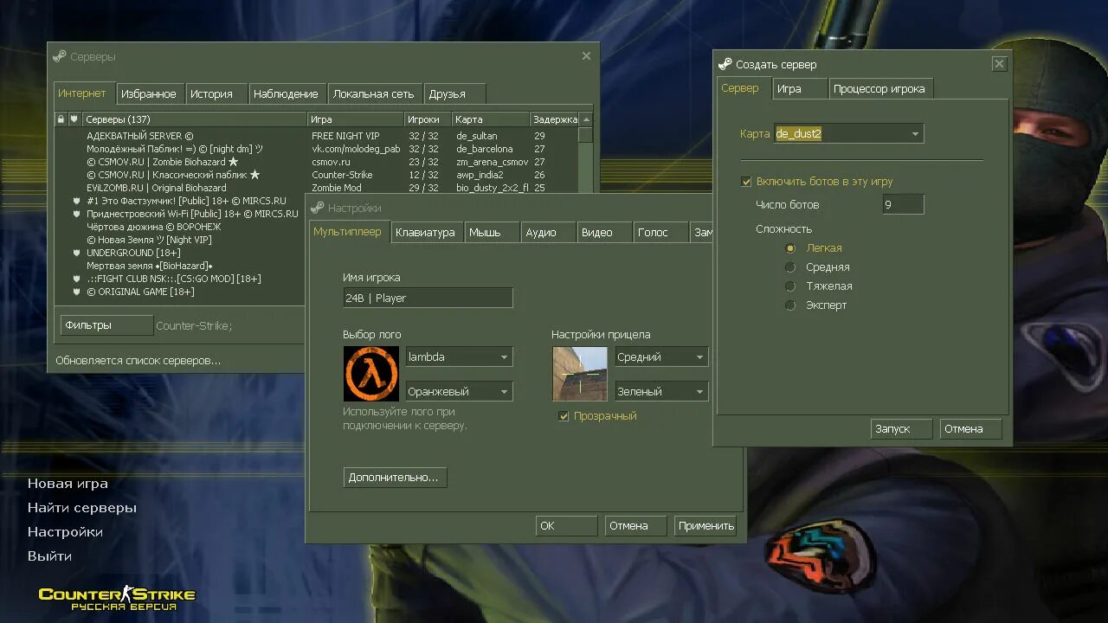The width and height of the screenshot is (1108, 623).
Task: Open the Видео settings tab
Action: tap(605, 232)
